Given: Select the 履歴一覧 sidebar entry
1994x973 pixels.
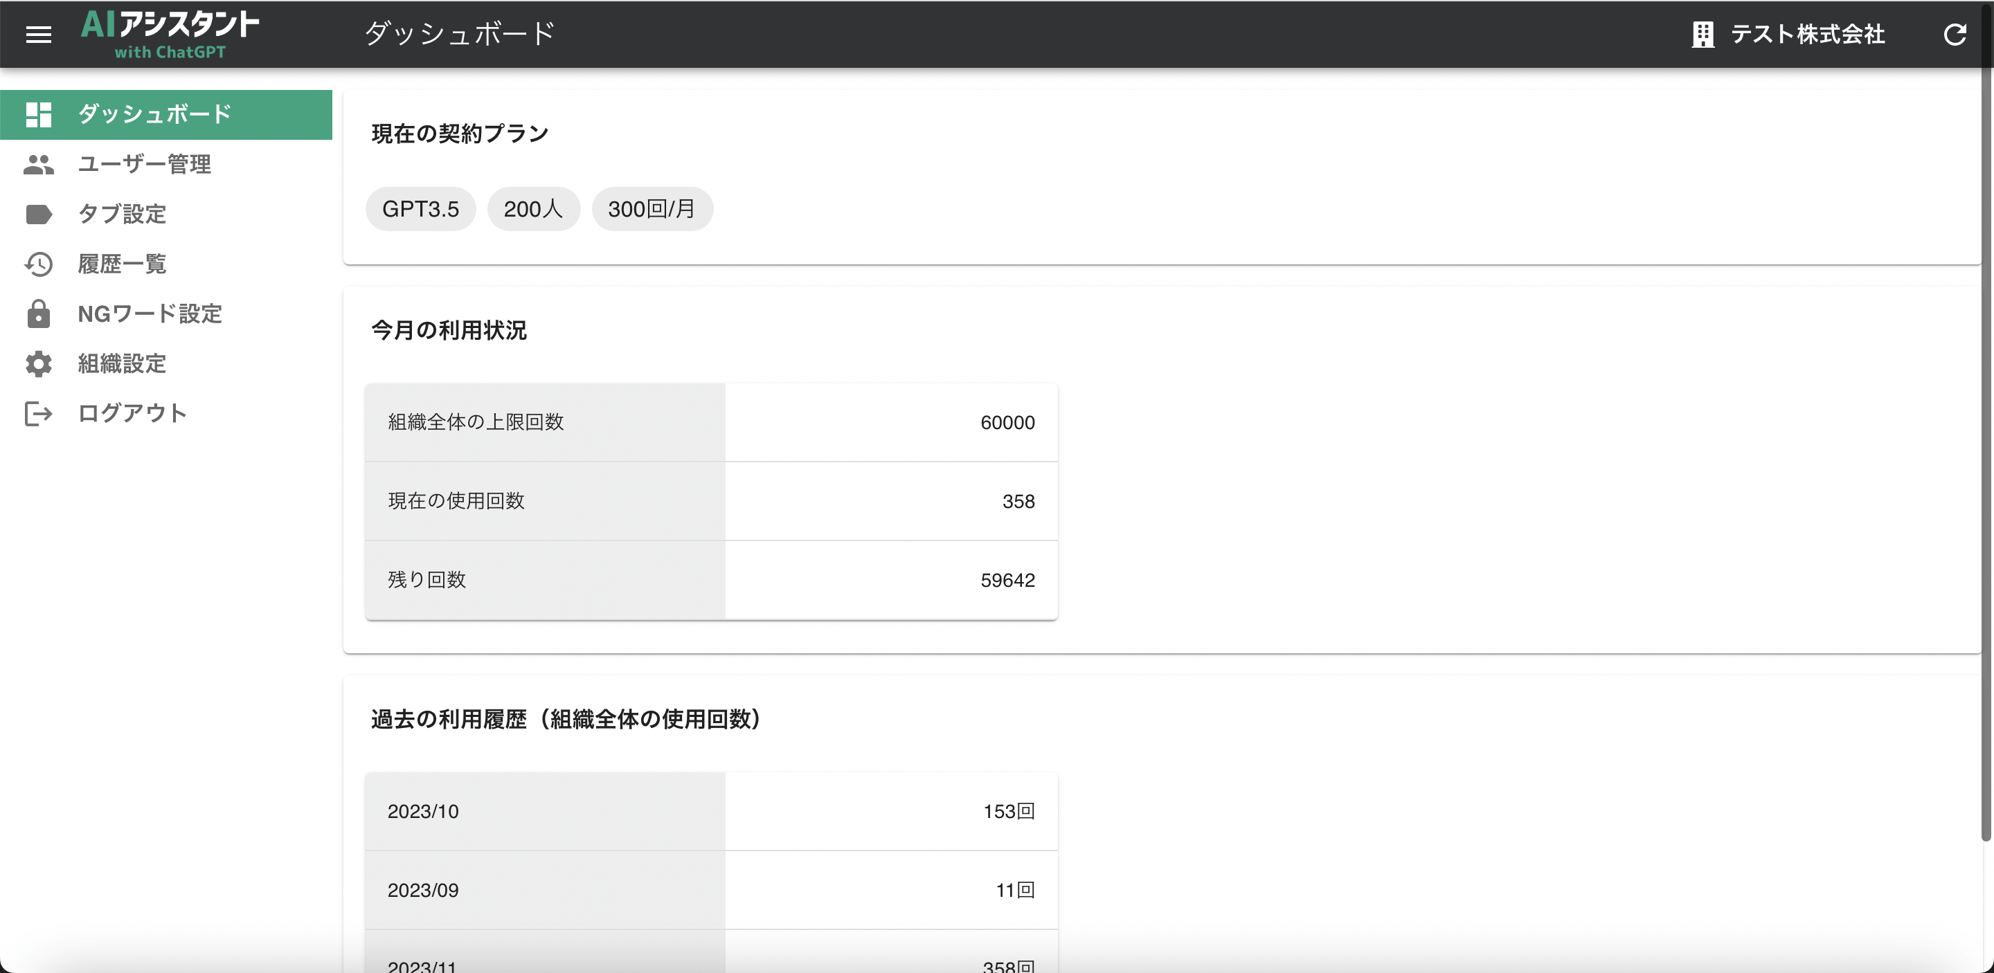Looking at the screenshot, I should [123, 264].
